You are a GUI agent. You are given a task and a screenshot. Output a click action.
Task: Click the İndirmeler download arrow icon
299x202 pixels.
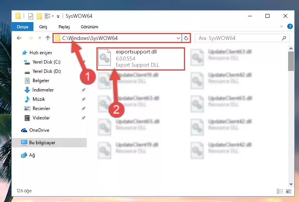pyautogui.click(x=27, y=90)
